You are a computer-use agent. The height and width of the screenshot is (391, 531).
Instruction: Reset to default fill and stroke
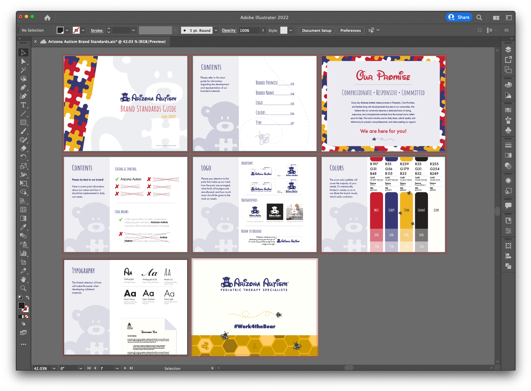pos(20,297)
